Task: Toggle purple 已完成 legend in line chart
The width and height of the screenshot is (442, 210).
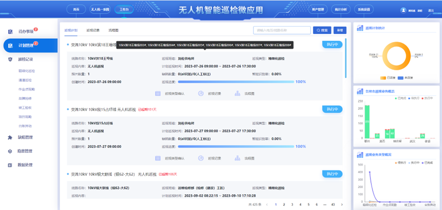Action: point(427,163)
